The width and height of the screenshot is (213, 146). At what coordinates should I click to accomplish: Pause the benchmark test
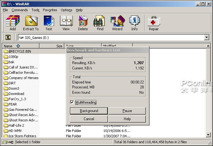127,111
